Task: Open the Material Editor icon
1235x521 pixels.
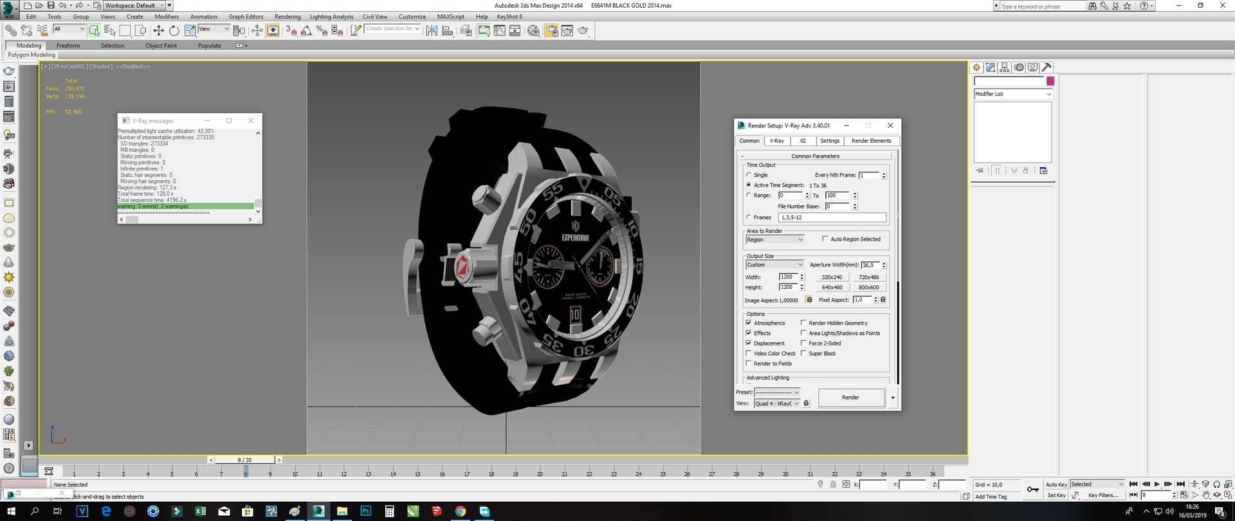Action: pos(533,30)
